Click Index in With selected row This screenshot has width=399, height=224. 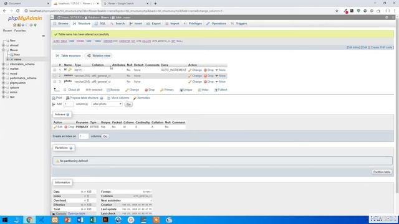coord(203,90)
